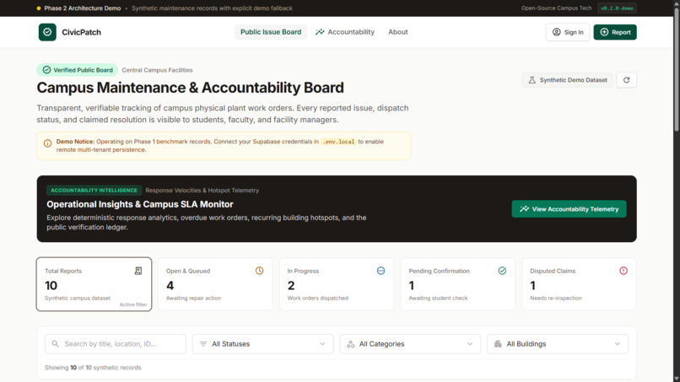The height and width of the screenshot is (382, 680).
Task: Click the Total Reports document icon
Action: click(138, 271)
